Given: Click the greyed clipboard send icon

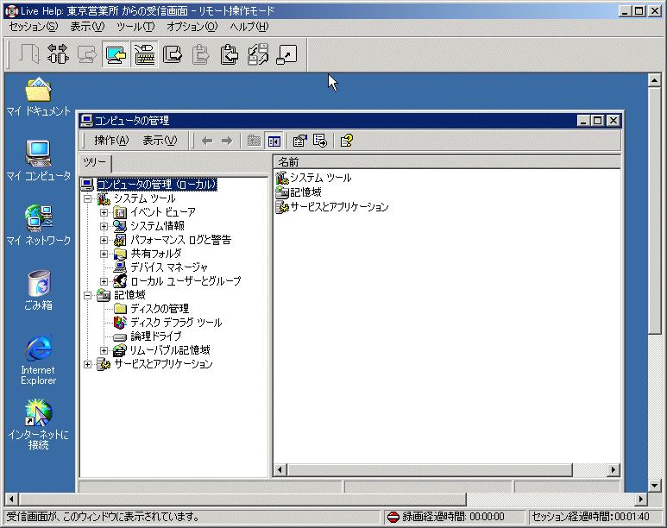Looking at the screenshot, I should point(201,54).
